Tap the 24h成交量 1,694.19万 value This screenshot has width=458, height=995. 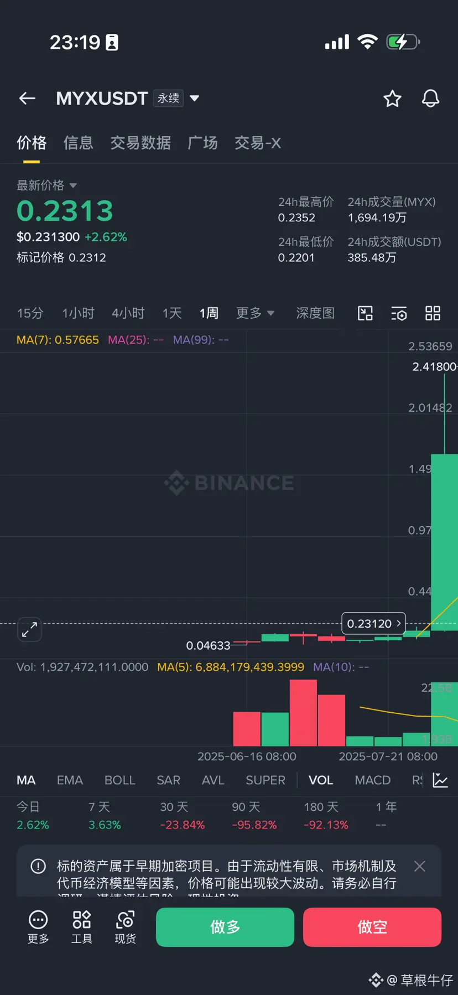tap(377, 217)
